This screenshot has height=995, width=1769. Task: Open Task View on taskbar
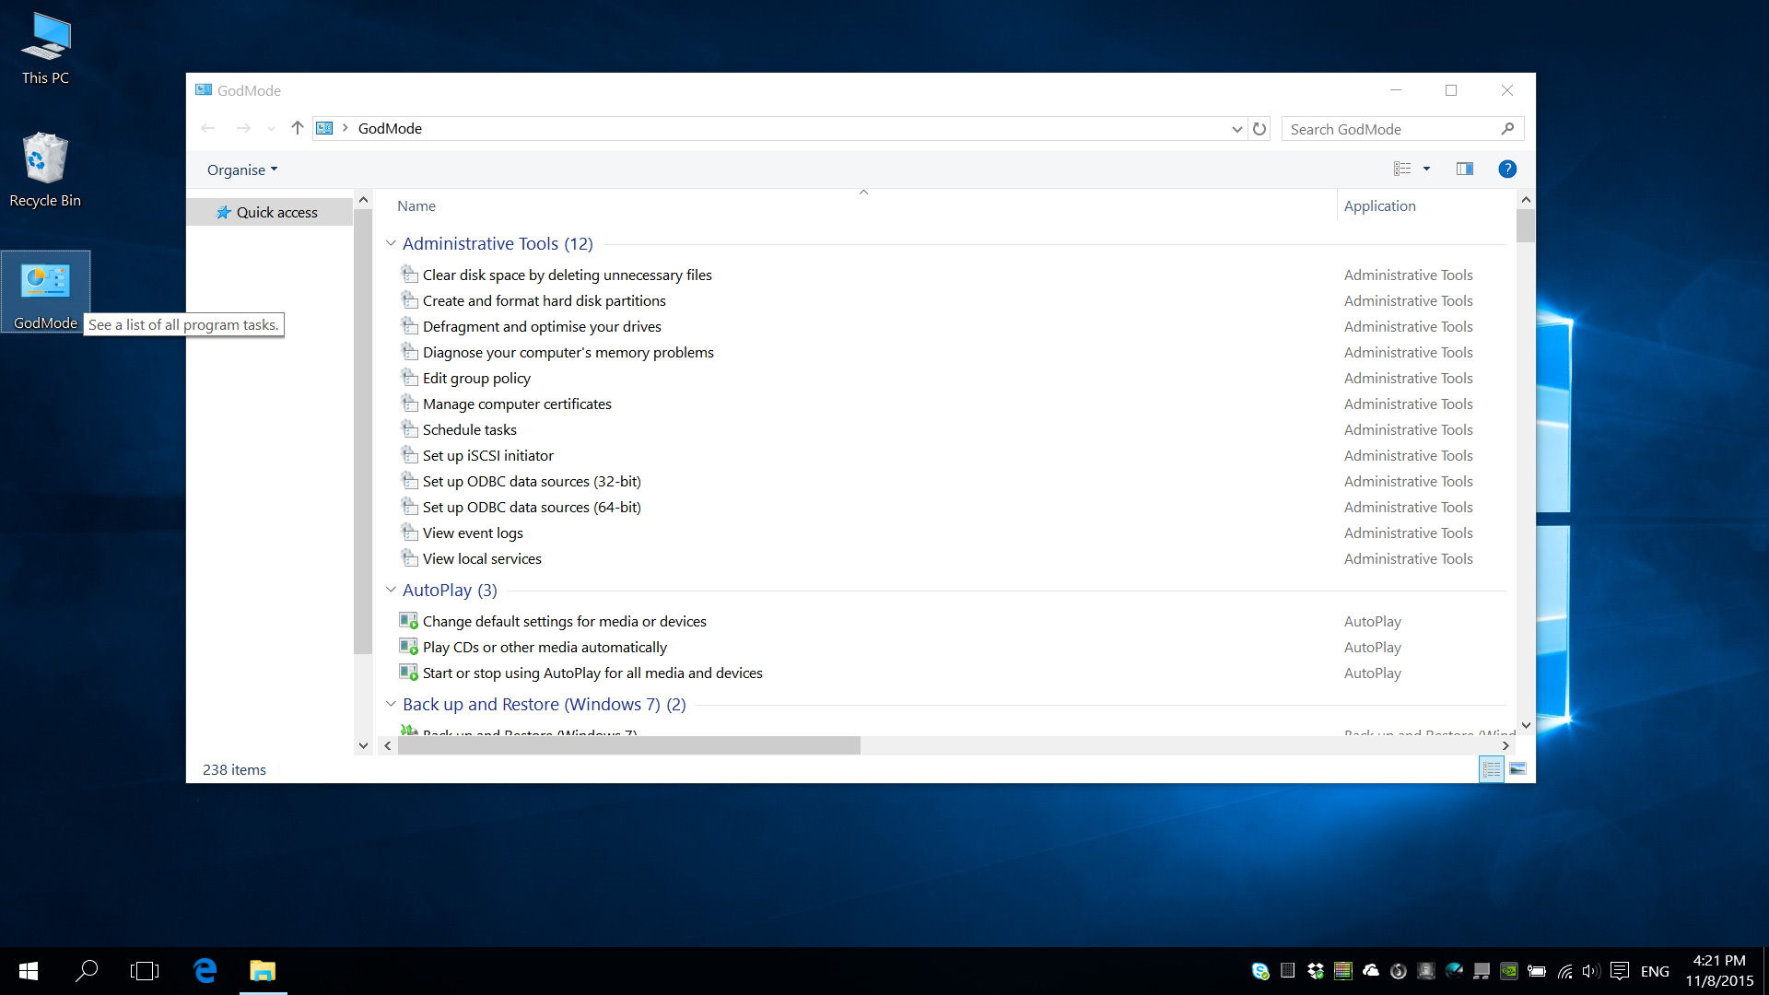(x=145, y=971)
